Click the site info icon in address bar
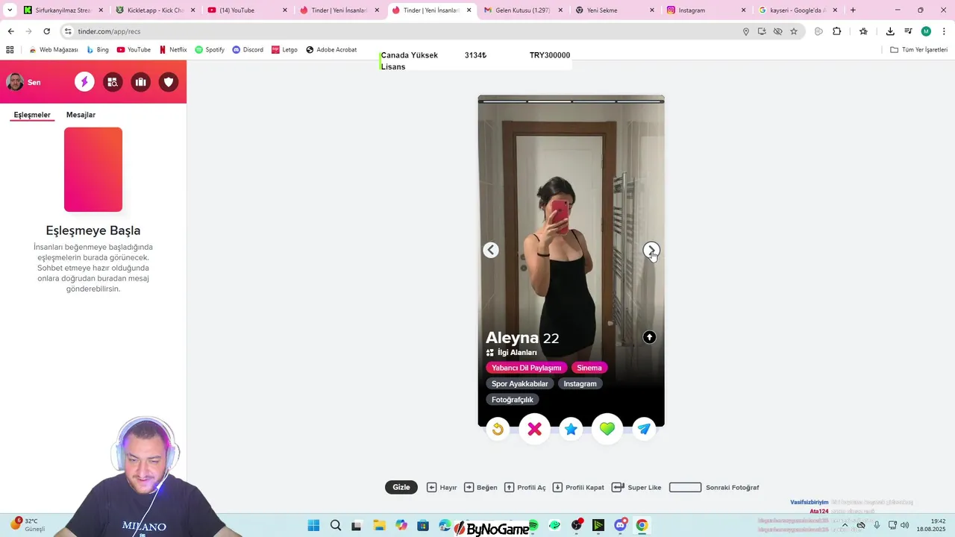Screen dimensions: 955x537 [x=68, y=31]
